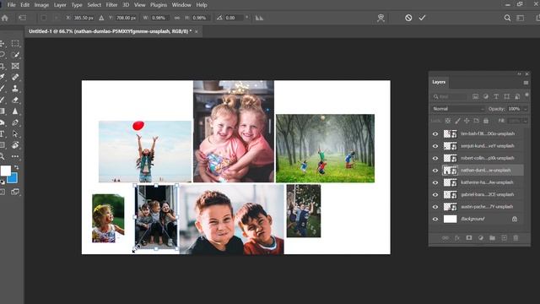Select the Quick Selection brush tool

(x=15, y=55)
